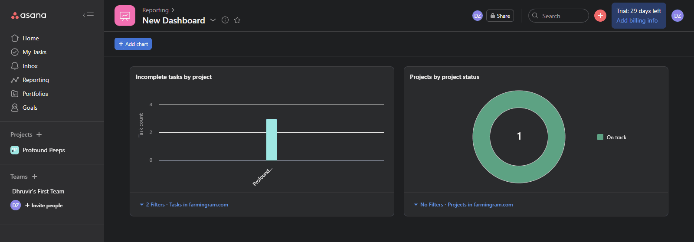Image resolution: width=694 pixels, height=242 pixels.
Task: Click the Portfolios icon in sidebar
Action: coord(15,94)
